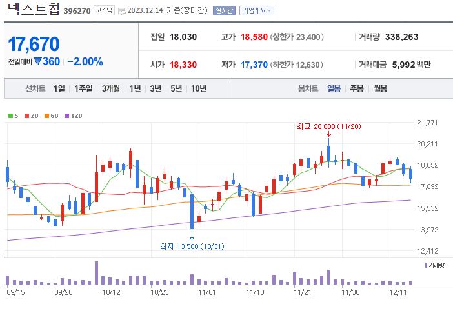This screenshot has width=453, height=311.
Task: Click the previous close value 18,030
Action: point(183,37)
